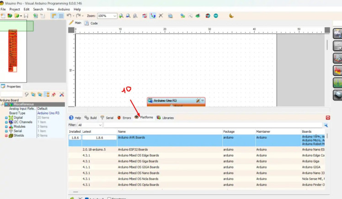This screenshot has width=342, height=199.
Task: Open the Zoom 100% dropdown
Action: coord(113,16)
